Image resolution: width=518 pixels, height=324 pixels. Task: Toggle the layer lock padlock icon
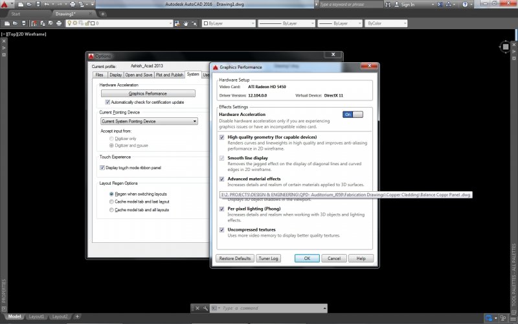pos(87,23)
